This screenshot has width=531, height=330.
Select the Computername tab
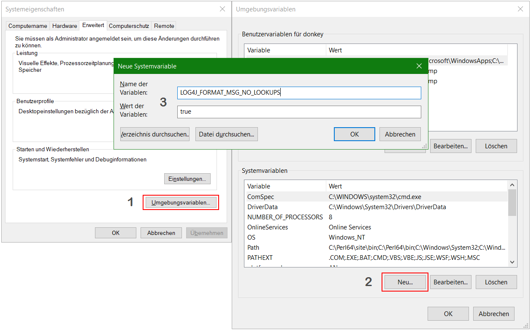tap(27, 26)
